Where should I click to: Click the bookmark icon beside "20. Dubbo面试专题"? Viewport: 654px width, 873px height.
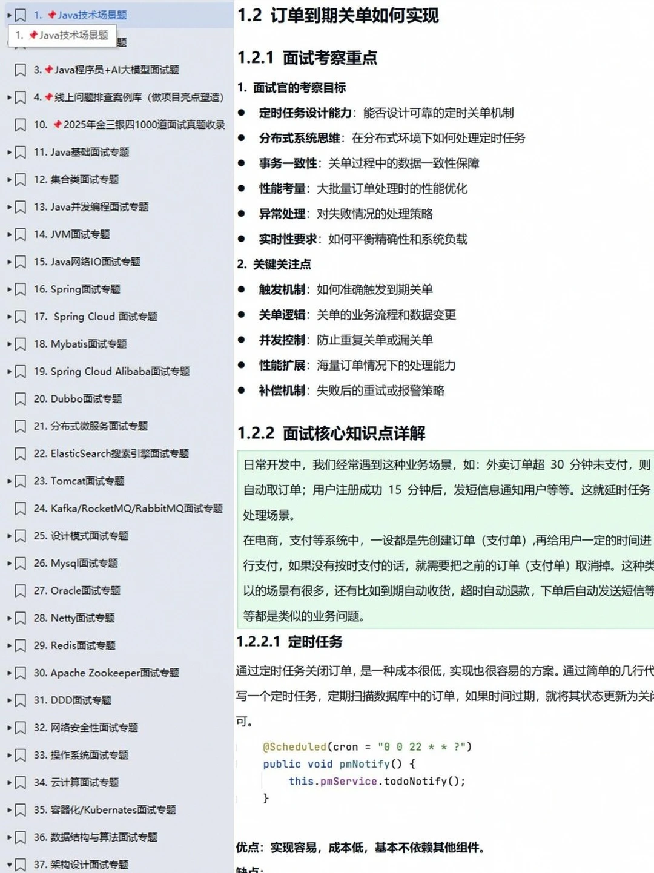[x=20, y=399]
